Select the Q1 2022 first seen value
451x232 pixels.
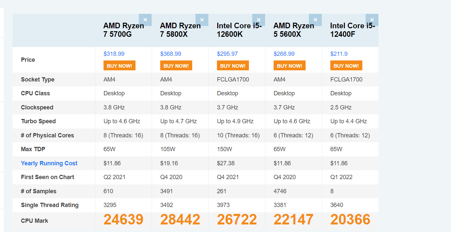(x=342, y=177)
